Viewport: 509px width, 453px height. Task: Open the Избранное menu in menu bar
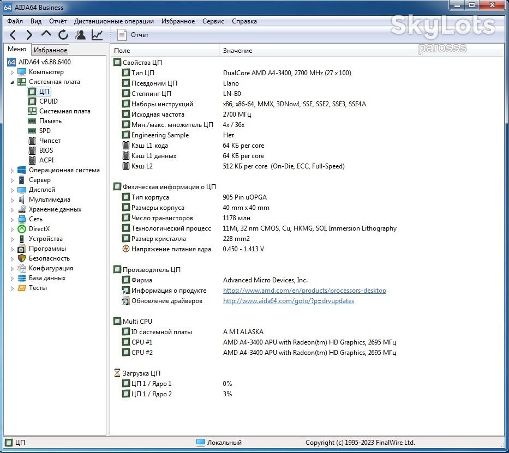(x=178, y=21)
